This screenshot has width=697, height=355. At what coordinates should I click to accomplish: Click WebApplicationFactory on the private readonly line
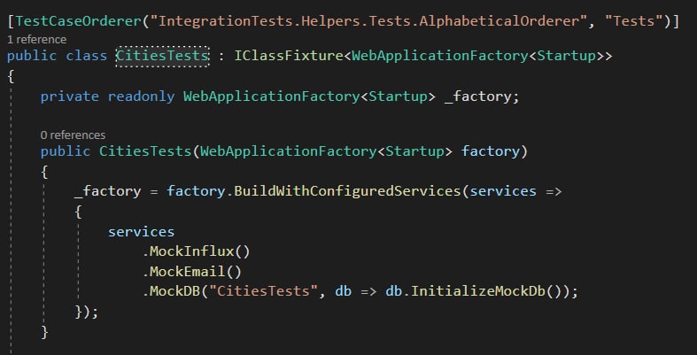(272, 96)
